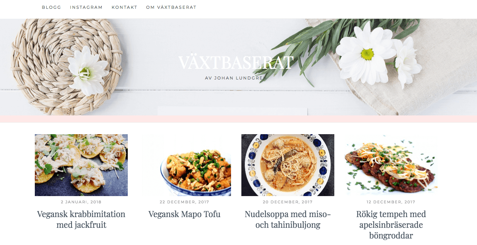The image size is (477, 245).
Task: Click the 22 DECEMBER, 2017 date
Action: coord(184,202)
